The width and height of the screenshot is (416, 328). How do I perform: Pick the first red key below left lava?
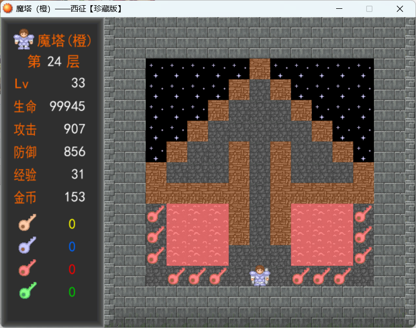(x=176, y=276)
